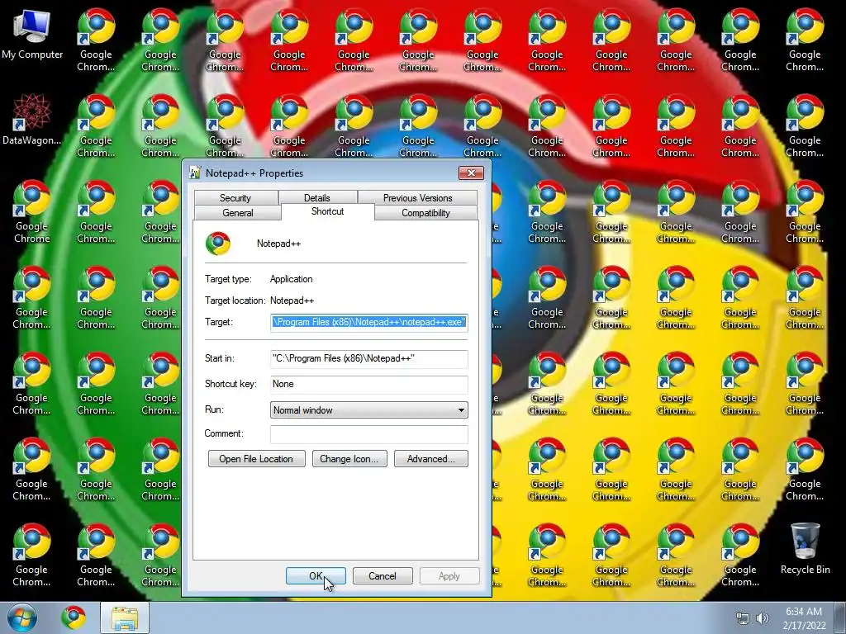
Task: Click the Target path input field
Action: click(369, 323)
